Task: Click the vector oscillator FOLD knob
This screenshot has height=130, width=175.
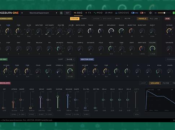Action: point(159,71)
